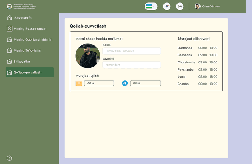
Task: Collapse the sidebar with the back arrow
Action: 9,158
